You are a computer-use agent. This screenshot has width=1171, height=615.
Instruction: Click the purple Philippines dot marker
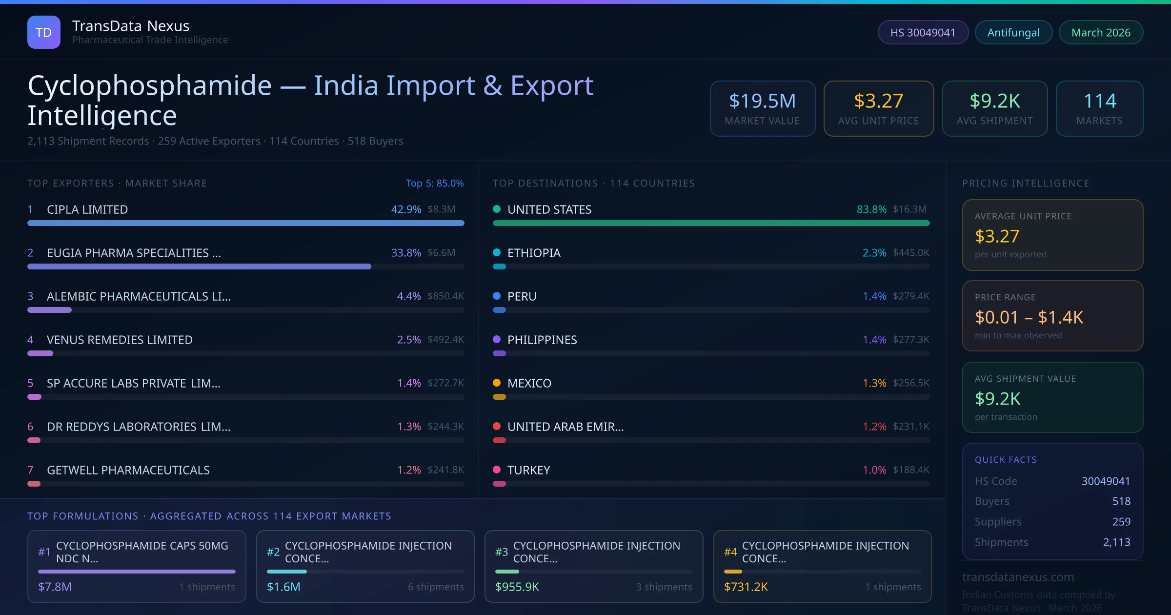[497, 339]
